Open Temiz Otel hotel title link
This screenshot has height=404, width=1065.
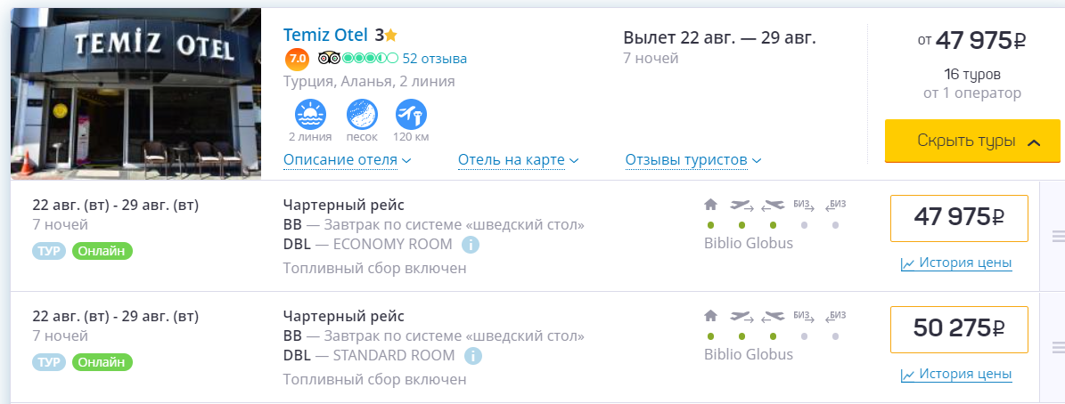coord(326,35)
